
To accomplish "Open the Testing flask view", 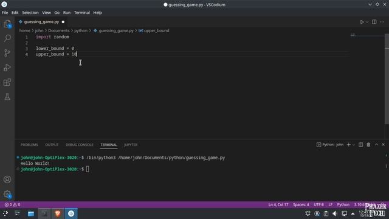I will 7,97.
